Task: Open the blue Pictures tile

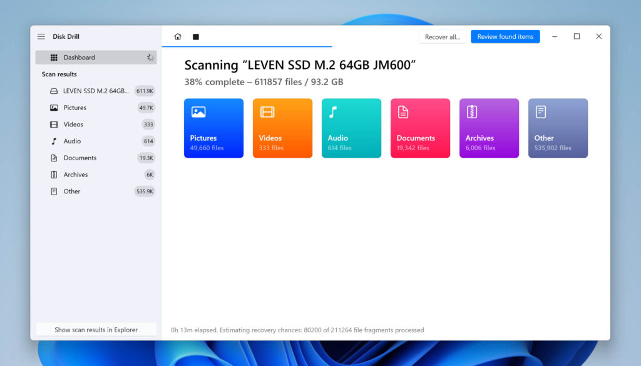Action: tap(213, 128)
